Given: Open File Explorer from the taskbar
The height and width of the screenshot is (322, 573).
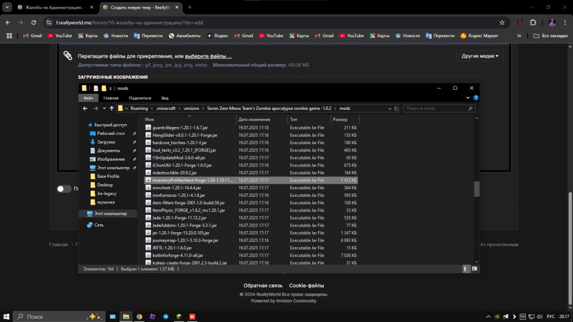Looking at the screenshot, I should pyautogui.click(x=125, y=316).
